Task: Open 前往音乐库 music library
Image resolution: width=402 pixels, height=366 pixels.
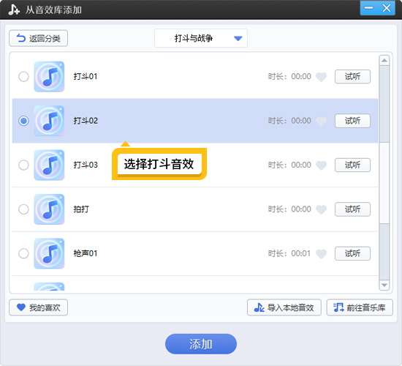Action: coord(360,307)
